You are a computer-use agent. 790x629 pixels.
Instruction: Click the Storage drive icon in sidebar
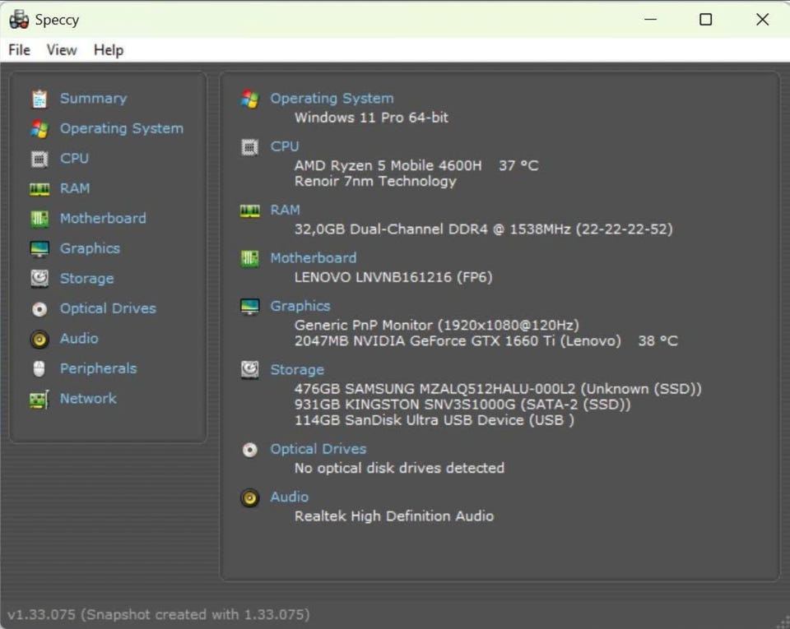click(x=39, y=279)
